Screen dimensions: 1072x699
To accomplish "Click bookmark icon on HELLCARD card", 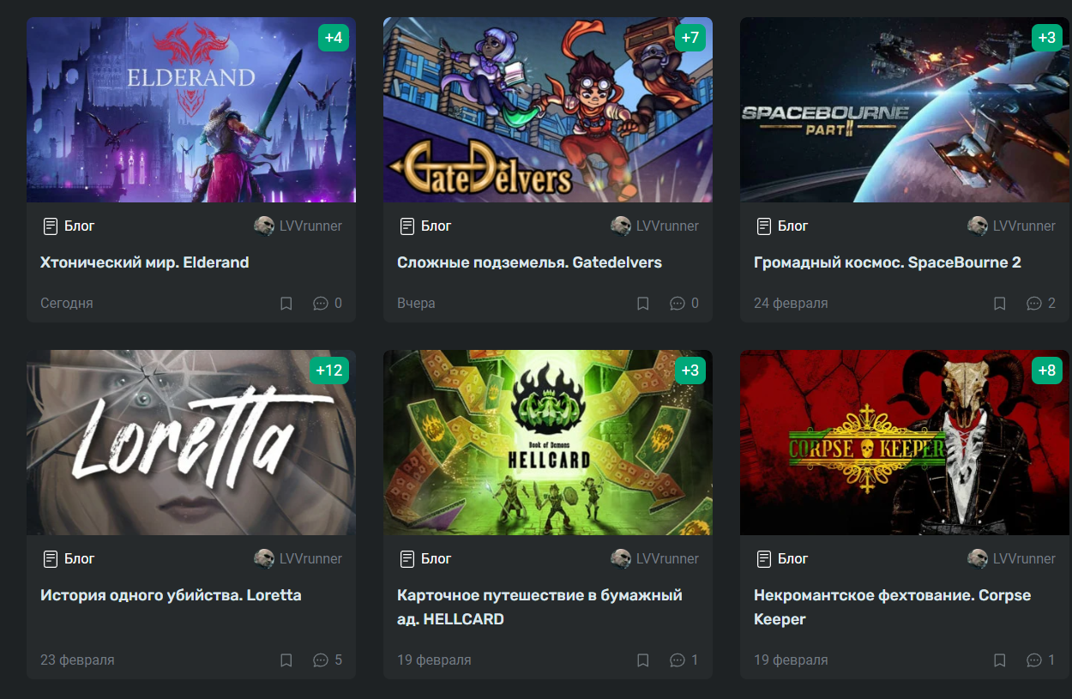I will (x=643, y=660).
